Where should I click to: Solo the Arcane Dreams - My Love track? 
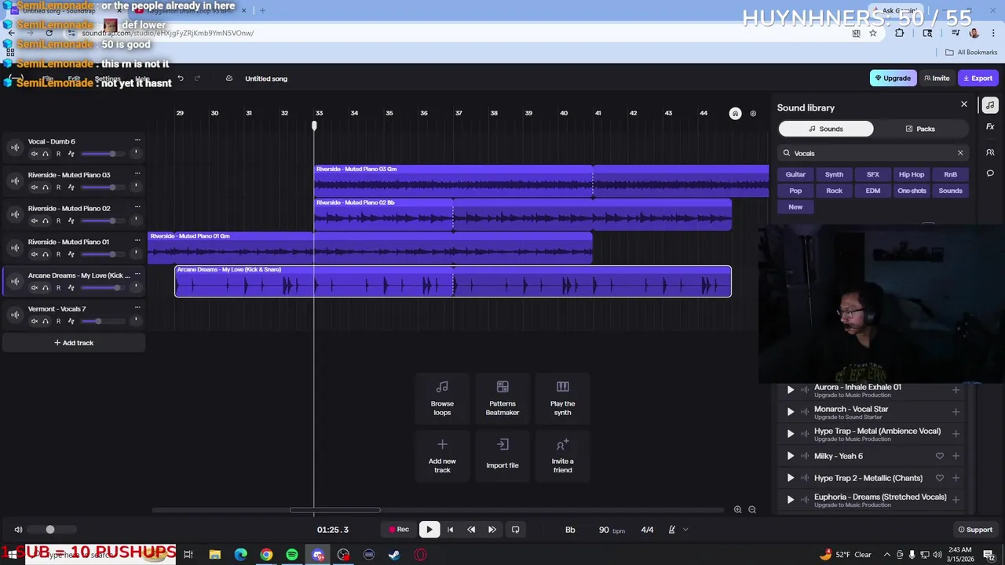coord(46,288)
